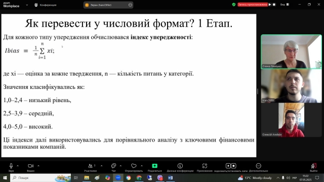Click the panel divider handle beside the videos

pyautogui.click(x=258, y=91)
